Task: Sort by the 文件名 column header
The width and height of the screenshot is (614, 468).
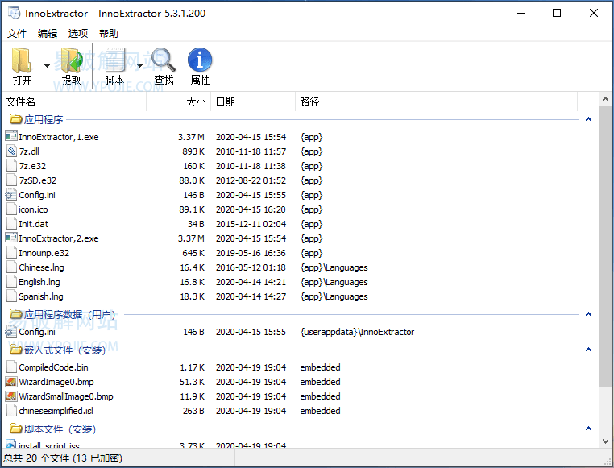Action: pyautogui.click(x=74, y=101)
